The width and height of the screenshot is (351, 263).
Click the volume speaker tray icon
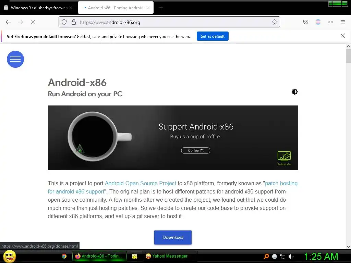click(291, 256)
